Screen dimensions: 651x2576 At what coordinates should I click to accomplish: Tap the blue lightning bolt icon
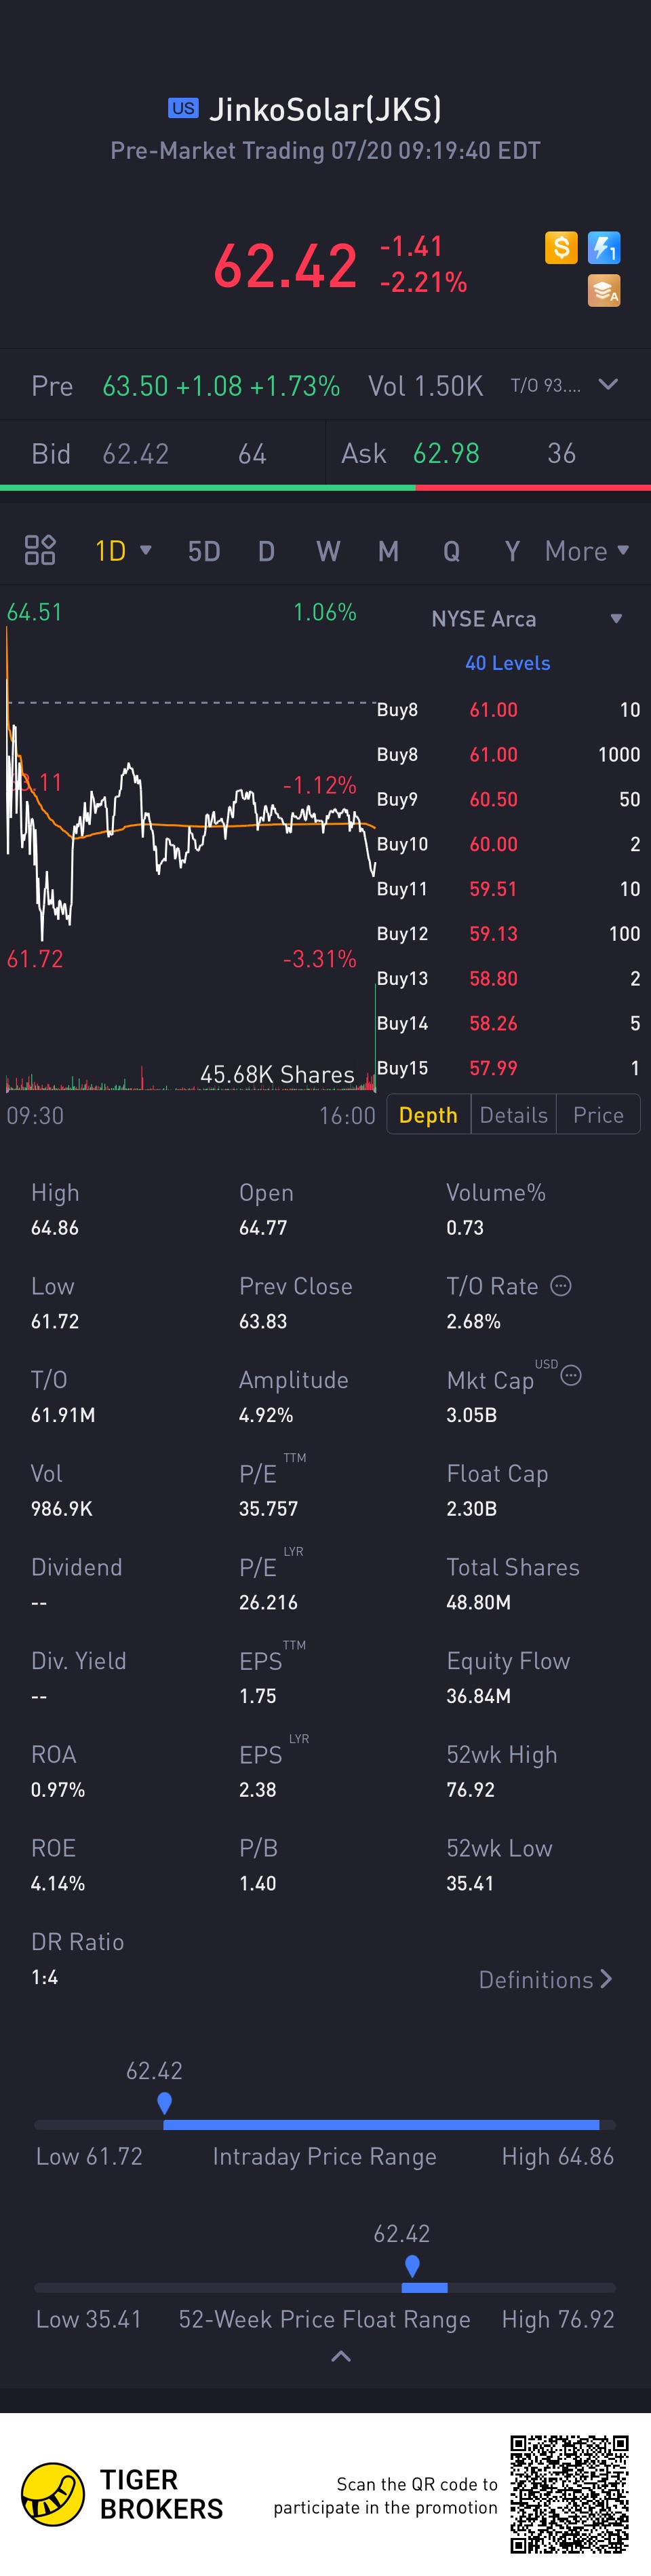[x=604, y=247]
